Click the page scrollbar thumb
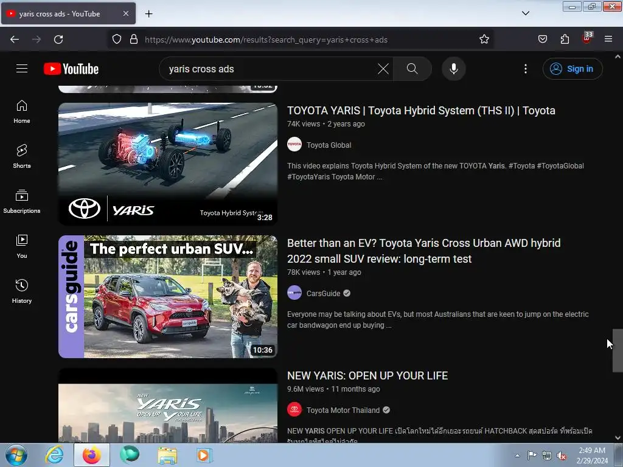The width and height of the screenshot is (623, 467). [618, 350]
